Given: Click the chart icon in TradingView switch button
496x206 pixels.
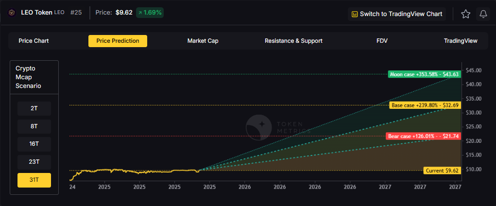Looking at the screenshot, I should click(x=355, y=14).
